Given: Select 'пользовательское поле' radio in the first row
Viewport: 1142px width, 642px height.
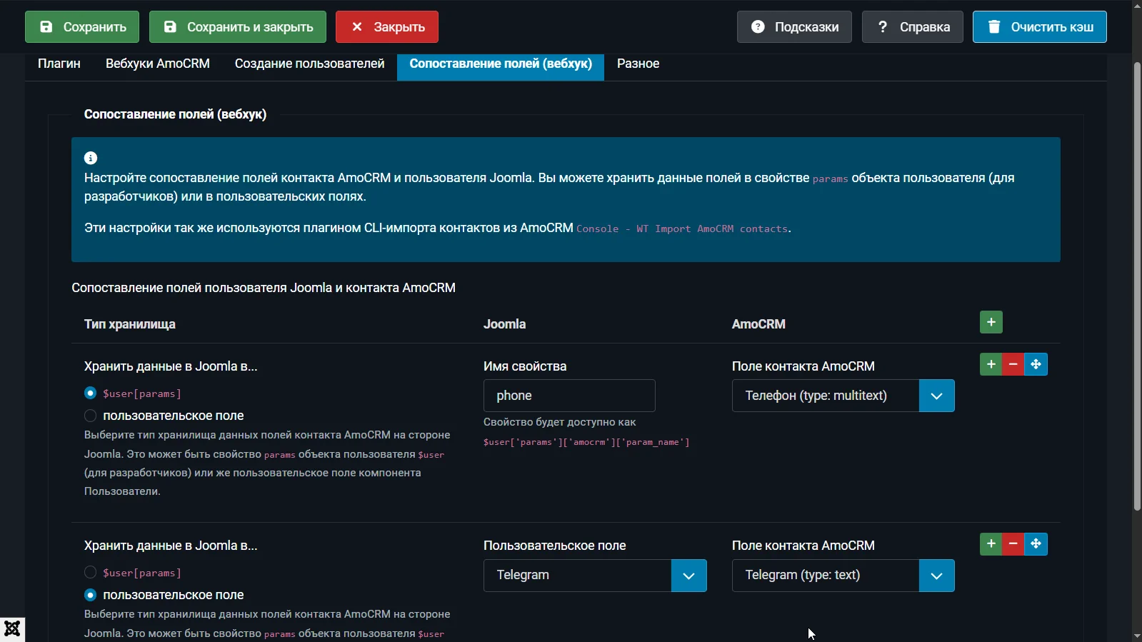Looking at the screenshot, I should pyautogui.click(x=90, y=416).
